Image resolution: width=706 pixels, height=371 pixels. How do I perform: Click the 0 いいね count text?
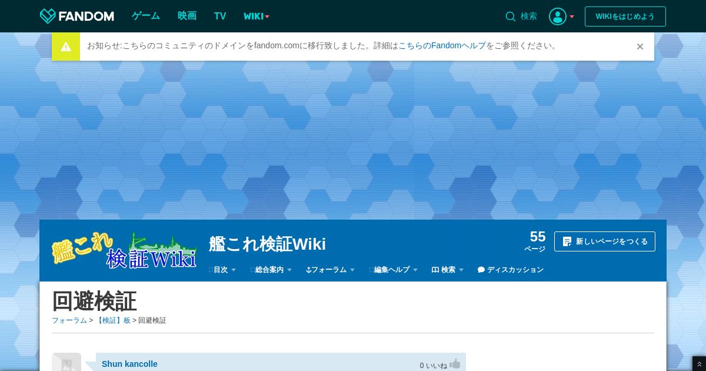click(434, 366)
